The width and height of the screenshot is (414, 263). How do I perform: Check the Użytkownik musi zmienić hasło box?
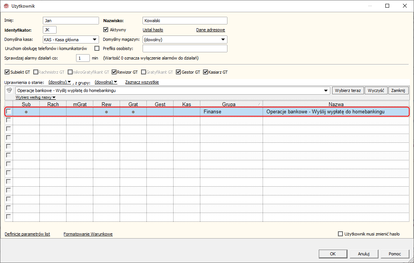(x=340, y=234)
